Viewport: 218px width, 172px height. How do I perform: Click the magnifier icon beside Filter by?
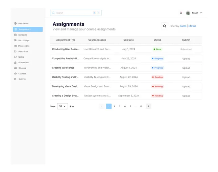tap(165, 26)
